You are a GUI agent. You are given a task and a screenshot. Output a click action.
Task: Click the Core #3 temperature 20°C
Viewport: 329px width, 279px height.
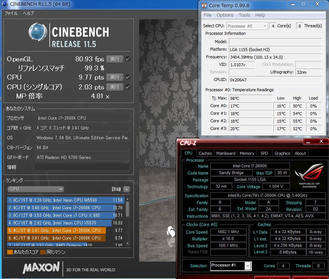[x=251, y=129]
